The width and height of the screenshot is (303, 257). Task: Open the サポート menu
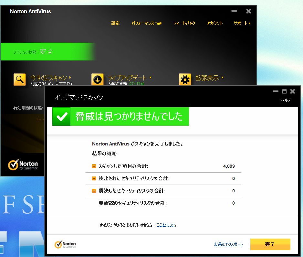[242, 23]
